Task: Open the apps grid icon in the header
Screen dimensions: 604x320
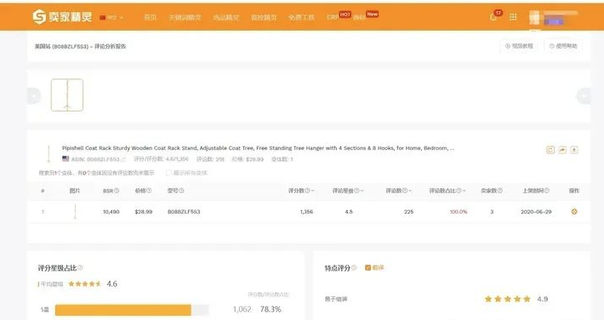Action: click(513, 17)
